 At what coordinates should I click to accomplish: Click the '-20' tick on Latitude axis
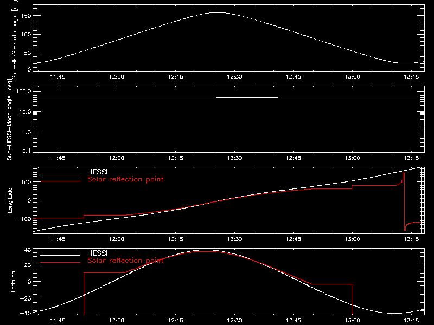click(25, 298)
